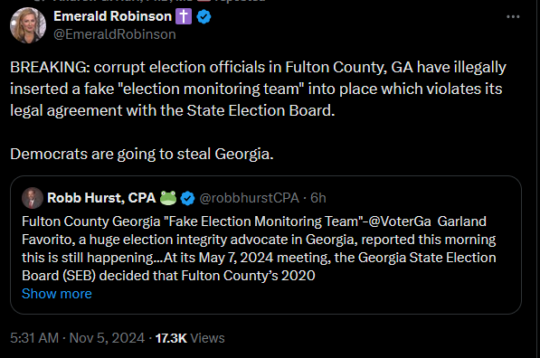540x358 pixels.
Task: Open the @VoterGa mention in quoted post
Action: coord(400,221)
